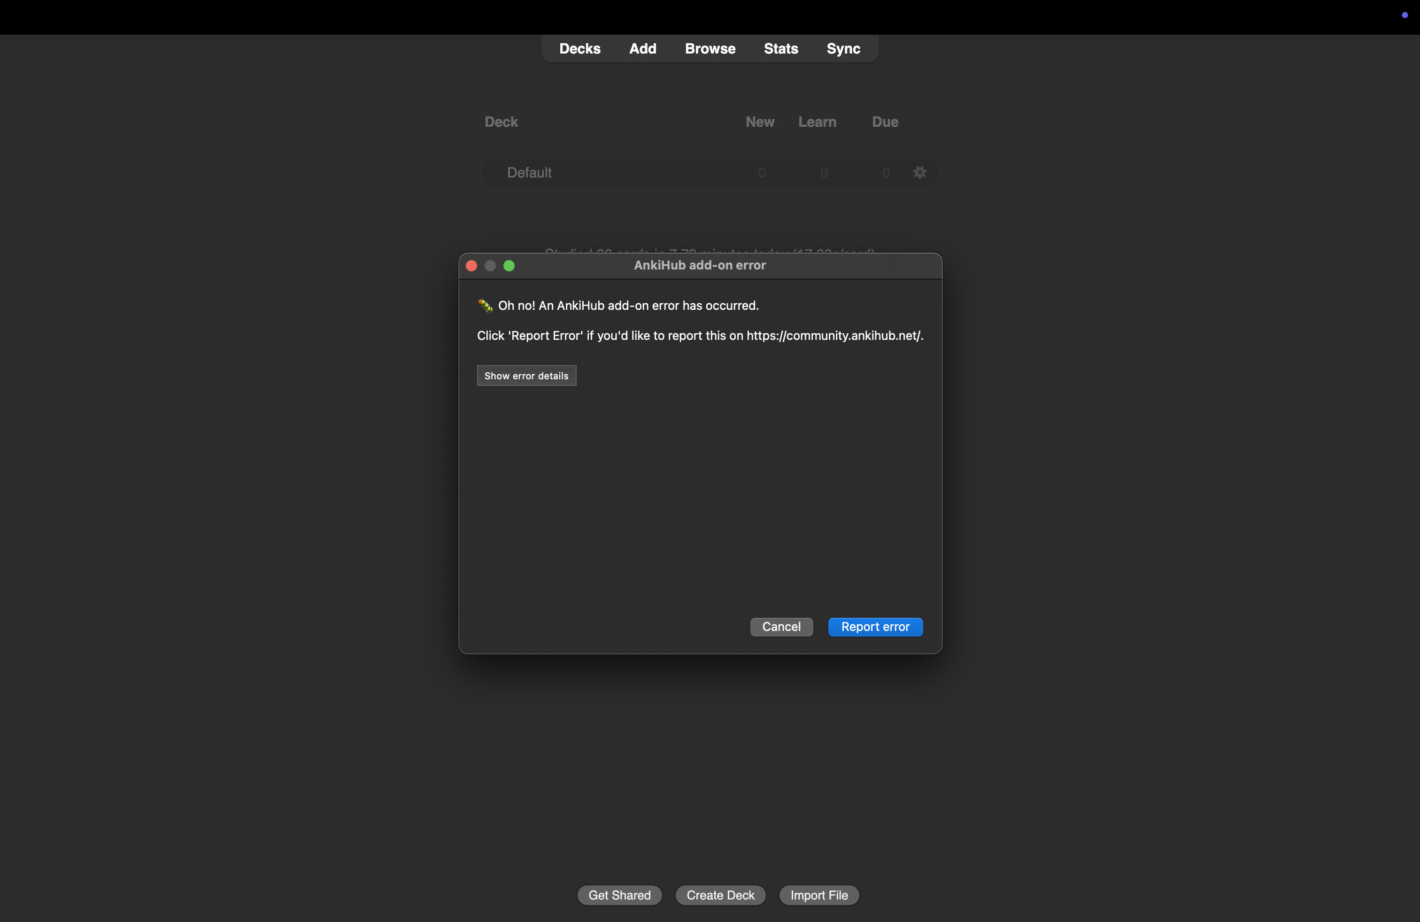Open the Stats screen
The image size is (1420, 922).
coord(780,49)
